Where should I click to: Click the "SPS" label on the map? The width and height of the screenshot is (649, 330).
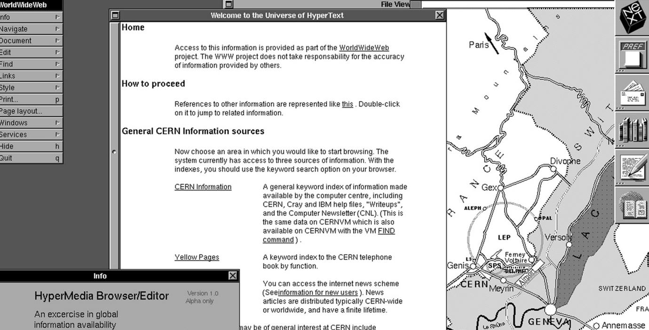[x=495, y=265]
